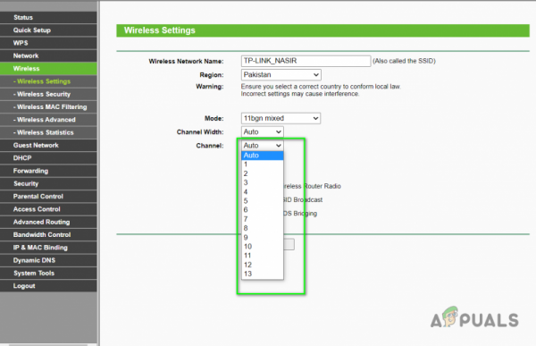Go to Guest Network page
The height and width of the screenshot is (346, 536).
(48, 145)
